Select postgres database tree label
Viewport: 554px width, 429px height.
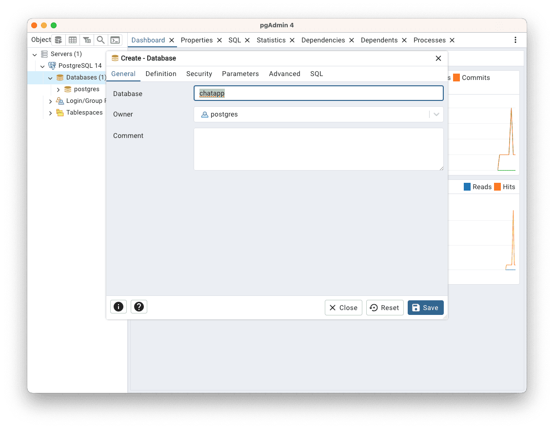tap(87, 89)
